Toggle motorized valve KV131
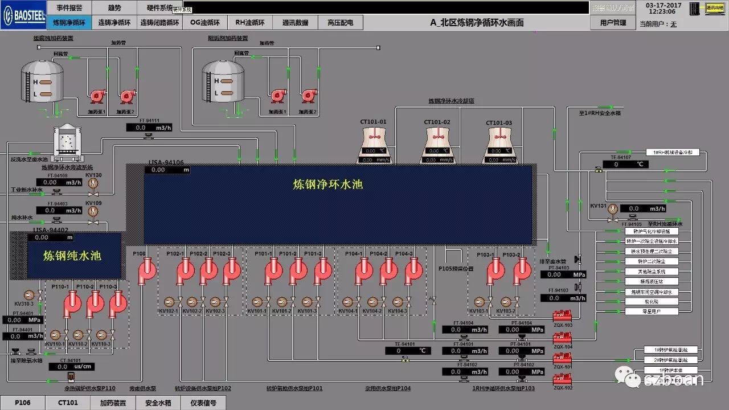The width and height of the screenshot is (729, 410). 612,209
